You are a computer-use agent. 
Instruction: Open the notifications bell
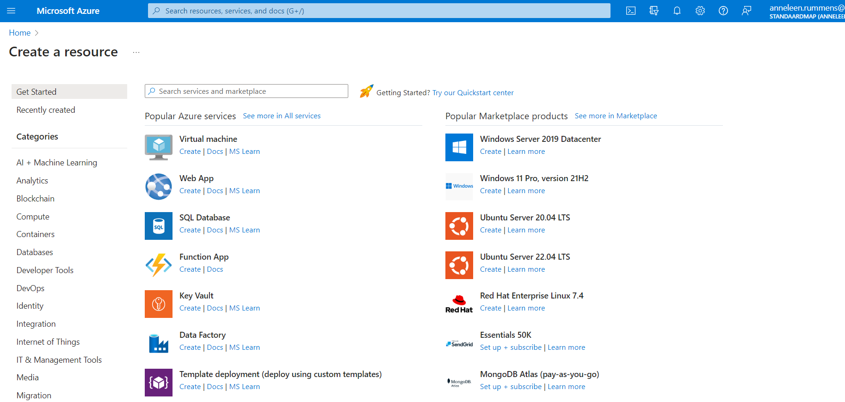point(677,11)
